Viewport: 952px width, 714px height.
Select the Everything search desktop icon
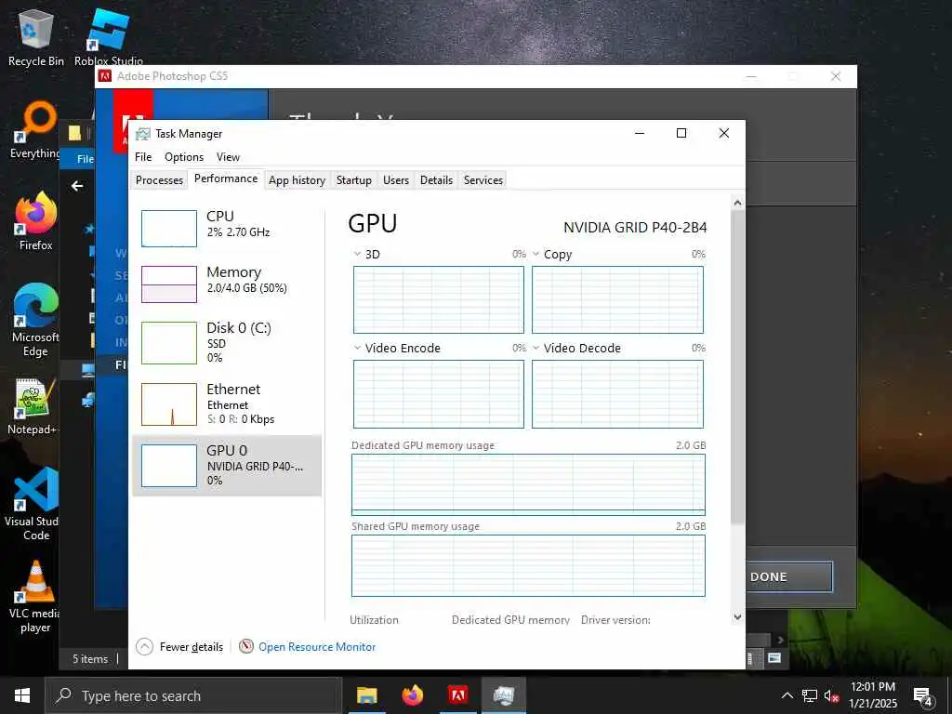[35, 128]
